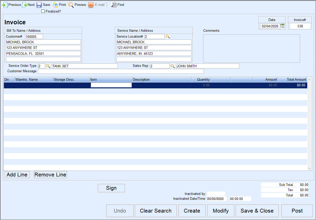Click the Tax value $0.00
The image size is (316, 220).
[x=304, y=190]
